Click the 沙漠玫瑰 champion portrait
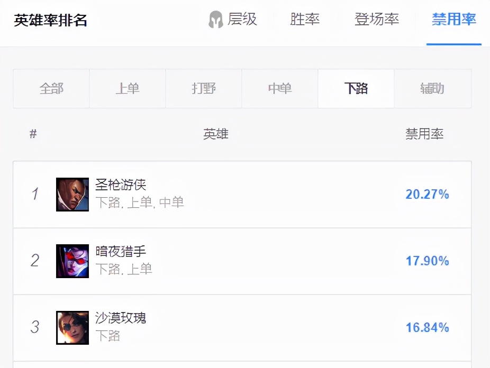This screenshot has height=368, width=490. (72, 328)
